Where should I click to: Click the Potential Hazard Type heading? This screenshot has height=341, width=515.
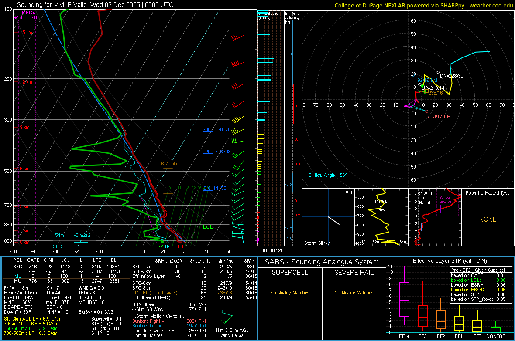pyautogui.click(x=488, y=193)
